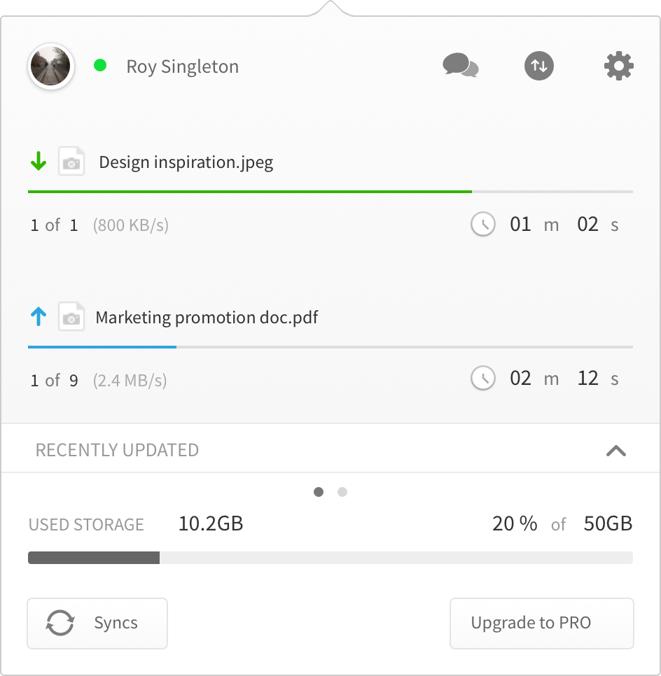Select the second pagination dot

point(342,492)
